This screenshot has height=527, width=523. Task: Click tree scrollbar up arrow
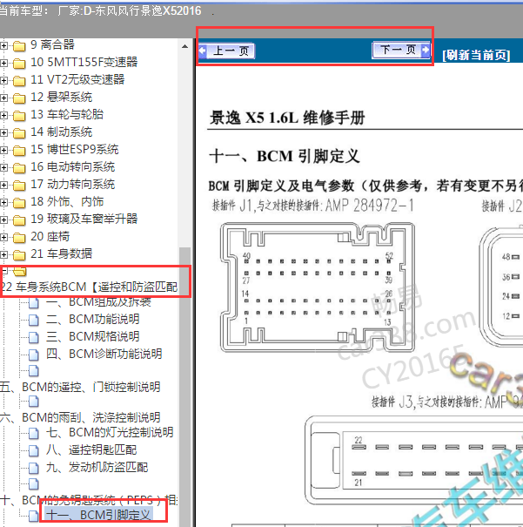tap(185, 46)
